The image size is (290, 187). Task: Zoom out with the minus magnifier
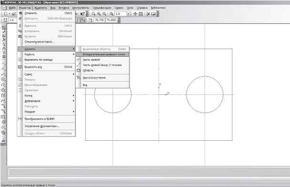tap(104, 14)
